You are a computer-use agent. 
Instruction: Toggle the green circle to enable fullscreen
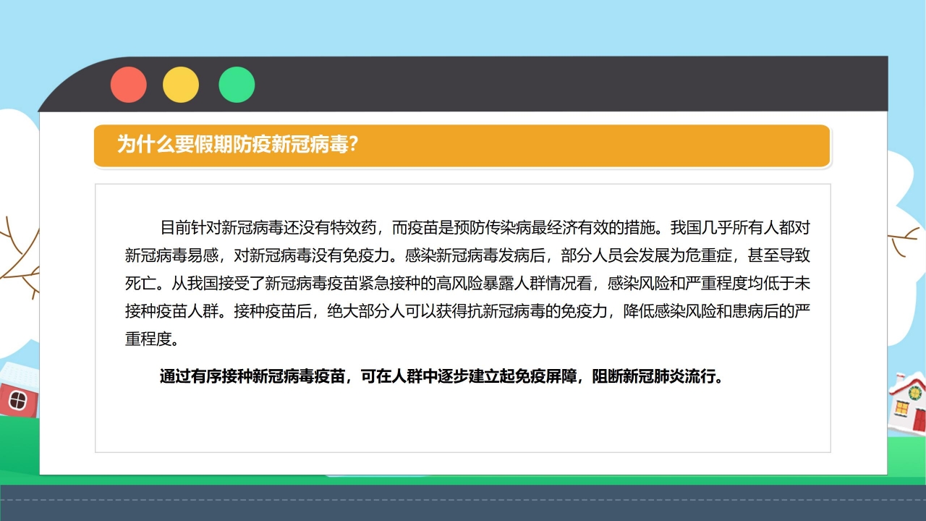coord(237,85)
